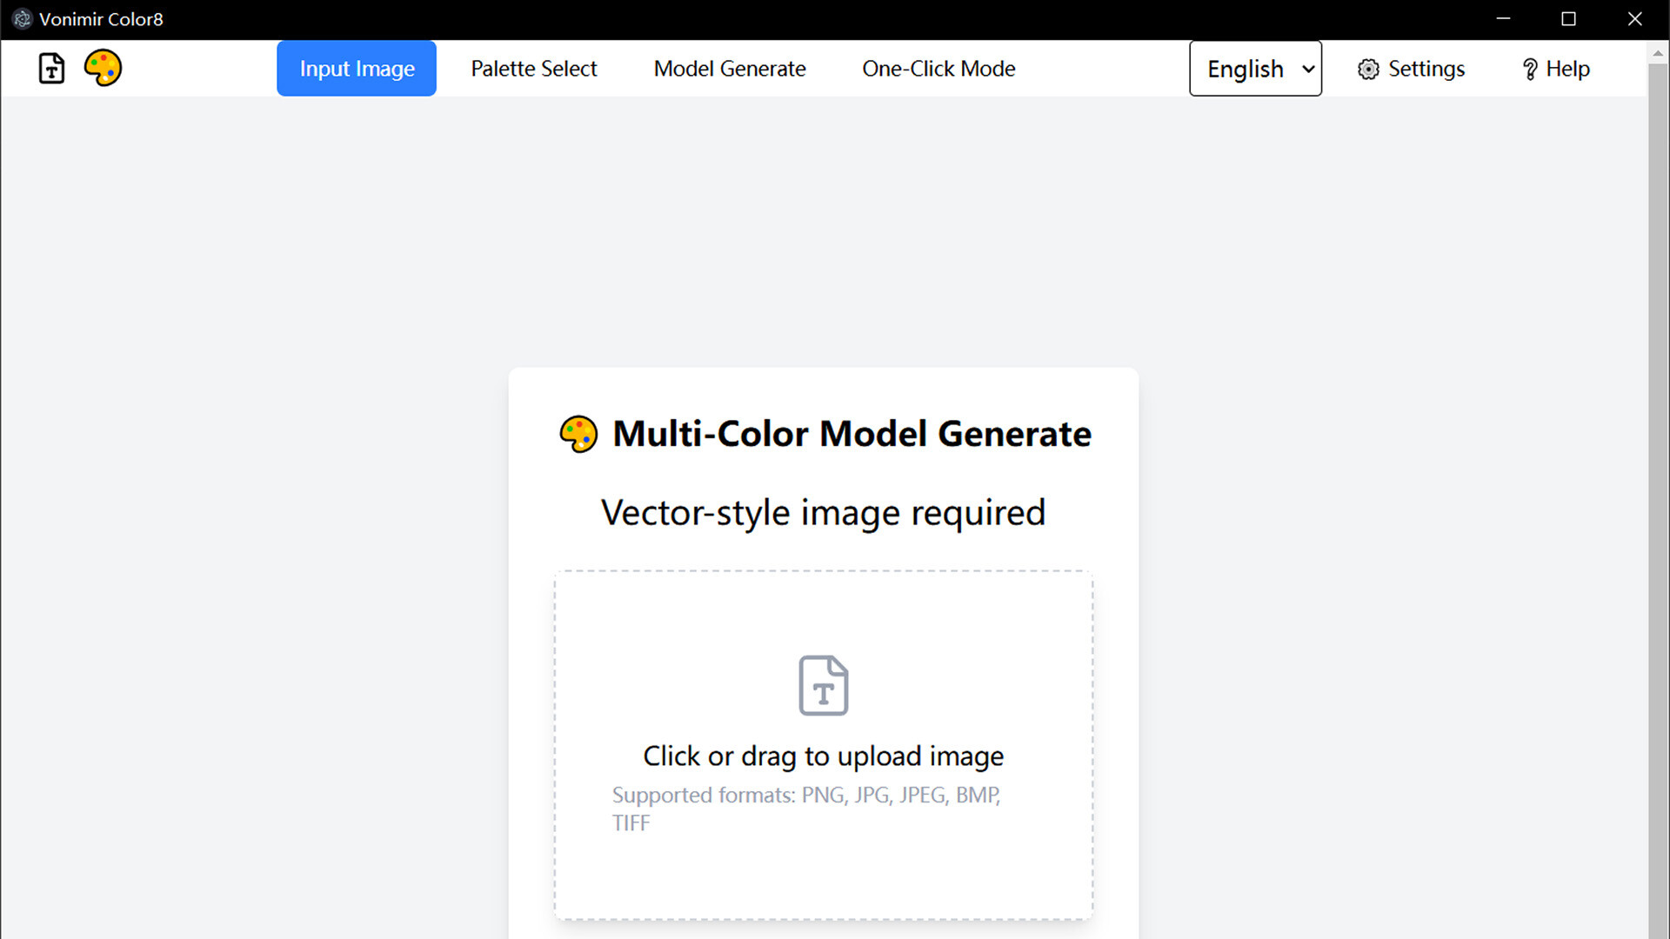Image resolution: width=1670 pixels, height=939 pixels.
Task: Open the One-Click Mode tab
Action: click(x=939, y=69)
